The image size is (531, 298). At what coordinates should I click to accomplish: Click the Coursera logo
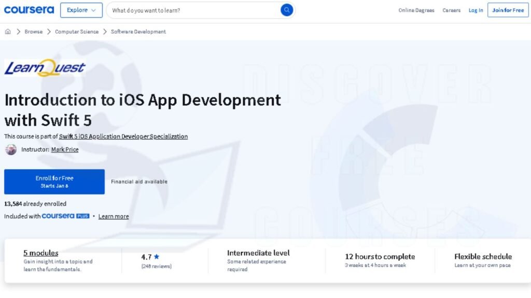[x=29, y=10]
